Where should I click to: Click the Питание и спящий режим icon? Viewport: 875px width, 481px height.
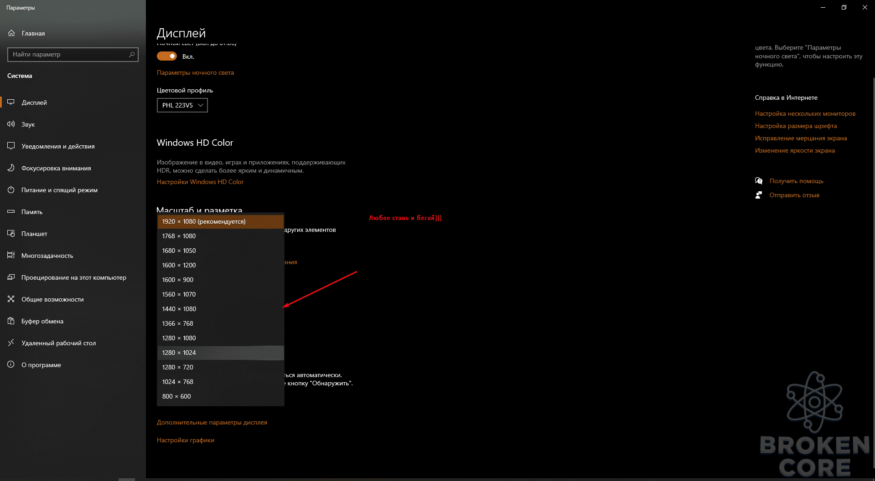click(x=11, y=190)
